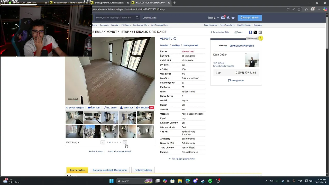Screen dimensions: 329x185
Task: Click Favorilerime Ekle link
Action: [x=220, y=32]
